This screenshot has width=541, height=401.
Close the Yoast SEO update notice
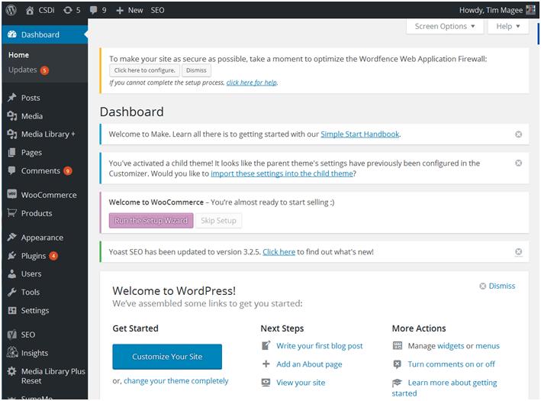(x=518, y=251)
